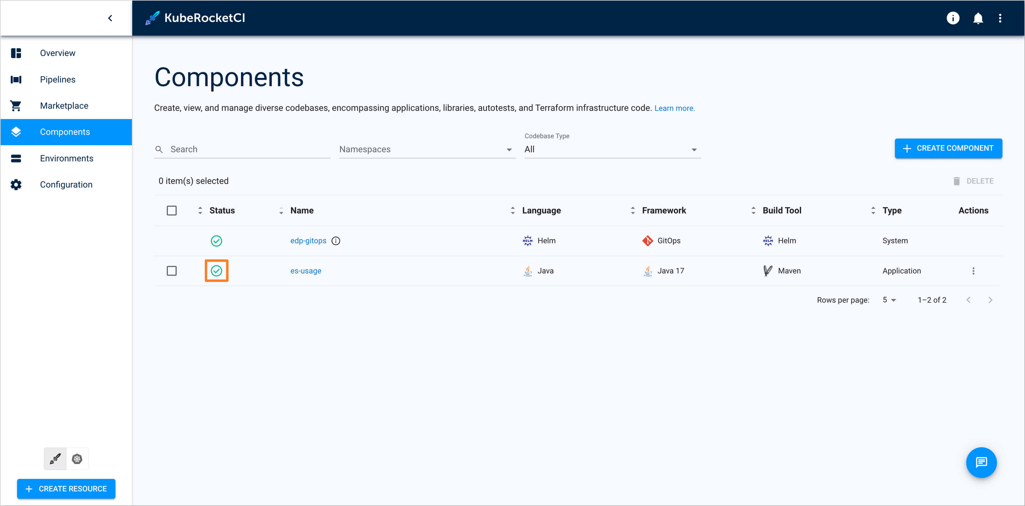
Task: Tick the checkbox for the es-usage row
Action: [x=172, y=271]
